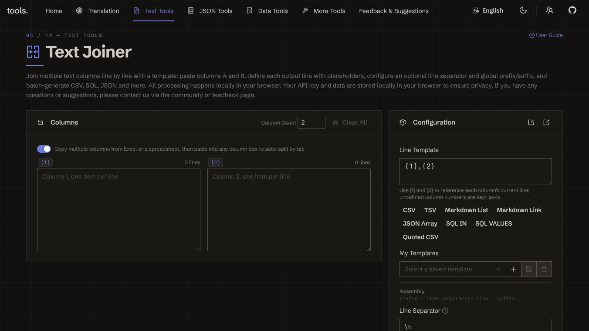The width and height of the screenshot is (589, 331).
Task: Click the export configuration icon
Action: 546,122
